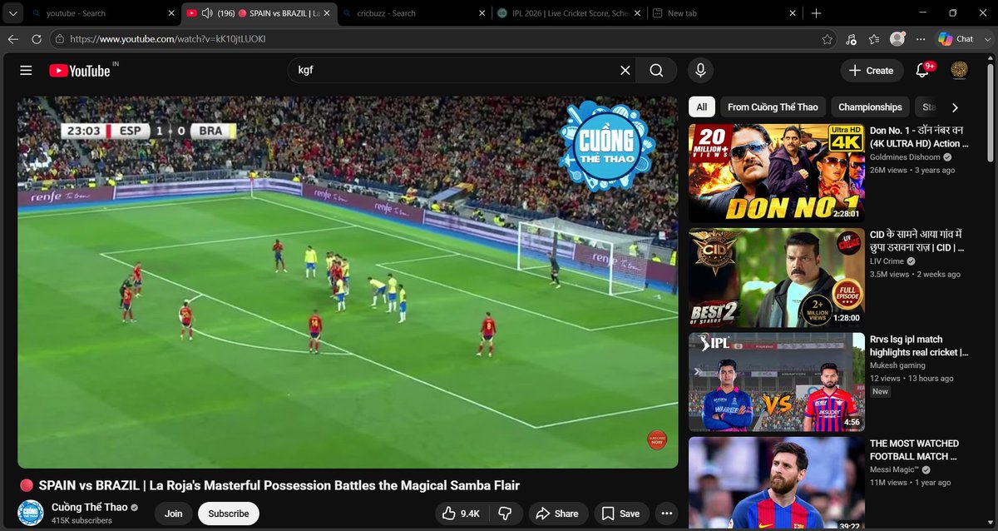The height and width of the screenshot is (531, 998).
Task: Open Don No. 1 video title
Action: pyautogui.click(x=919, y=137)
